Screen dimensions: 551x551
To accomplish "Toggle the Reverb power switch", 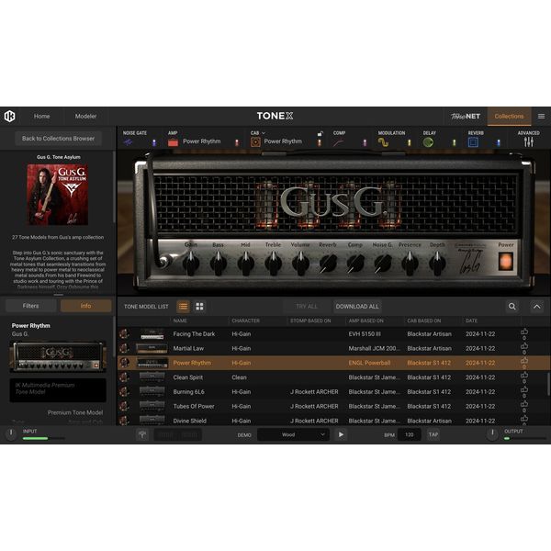I will 499,142.
